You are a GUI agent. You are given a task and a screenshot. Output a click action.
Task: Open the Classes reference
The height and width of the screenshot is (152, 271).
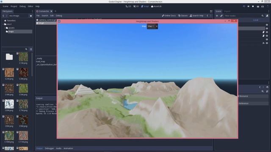coord(183,16)
